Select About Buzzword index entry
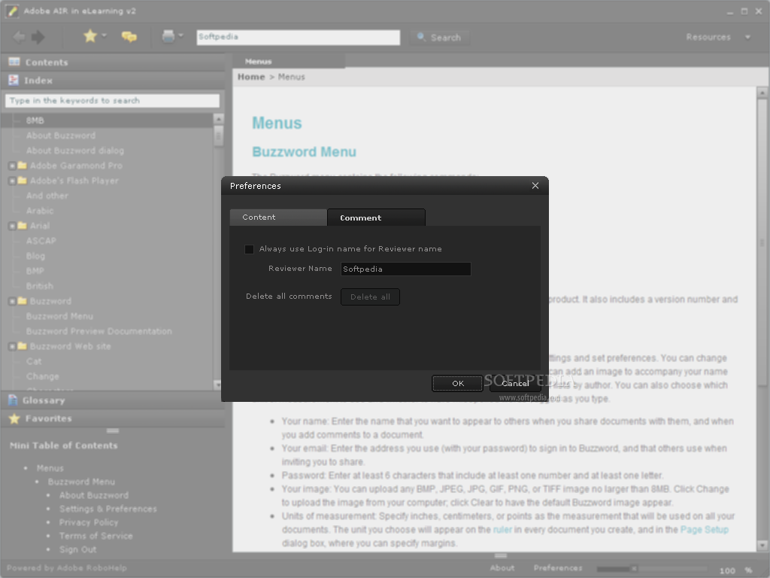Viewport: 770px width, 578px height. 61,135
